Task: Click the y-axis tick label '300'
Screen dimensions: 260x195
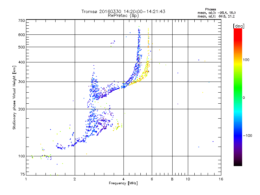Action: coord(21,82)
